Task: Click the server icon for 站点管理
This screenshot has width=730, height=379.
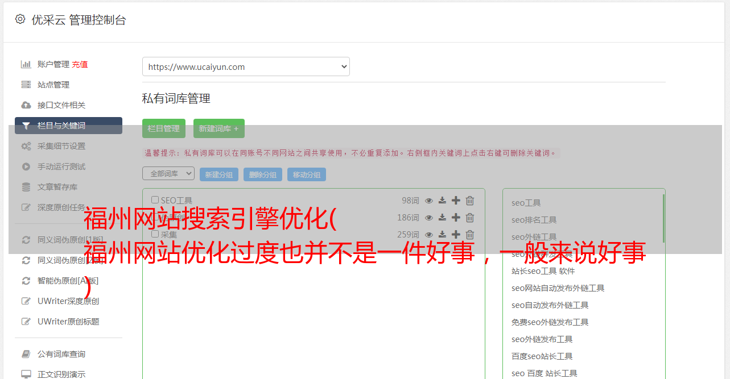Action: pos(26,85)
